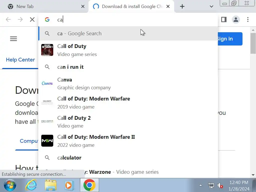
Task: Open the profile avatar button
Action: [236, 19]
